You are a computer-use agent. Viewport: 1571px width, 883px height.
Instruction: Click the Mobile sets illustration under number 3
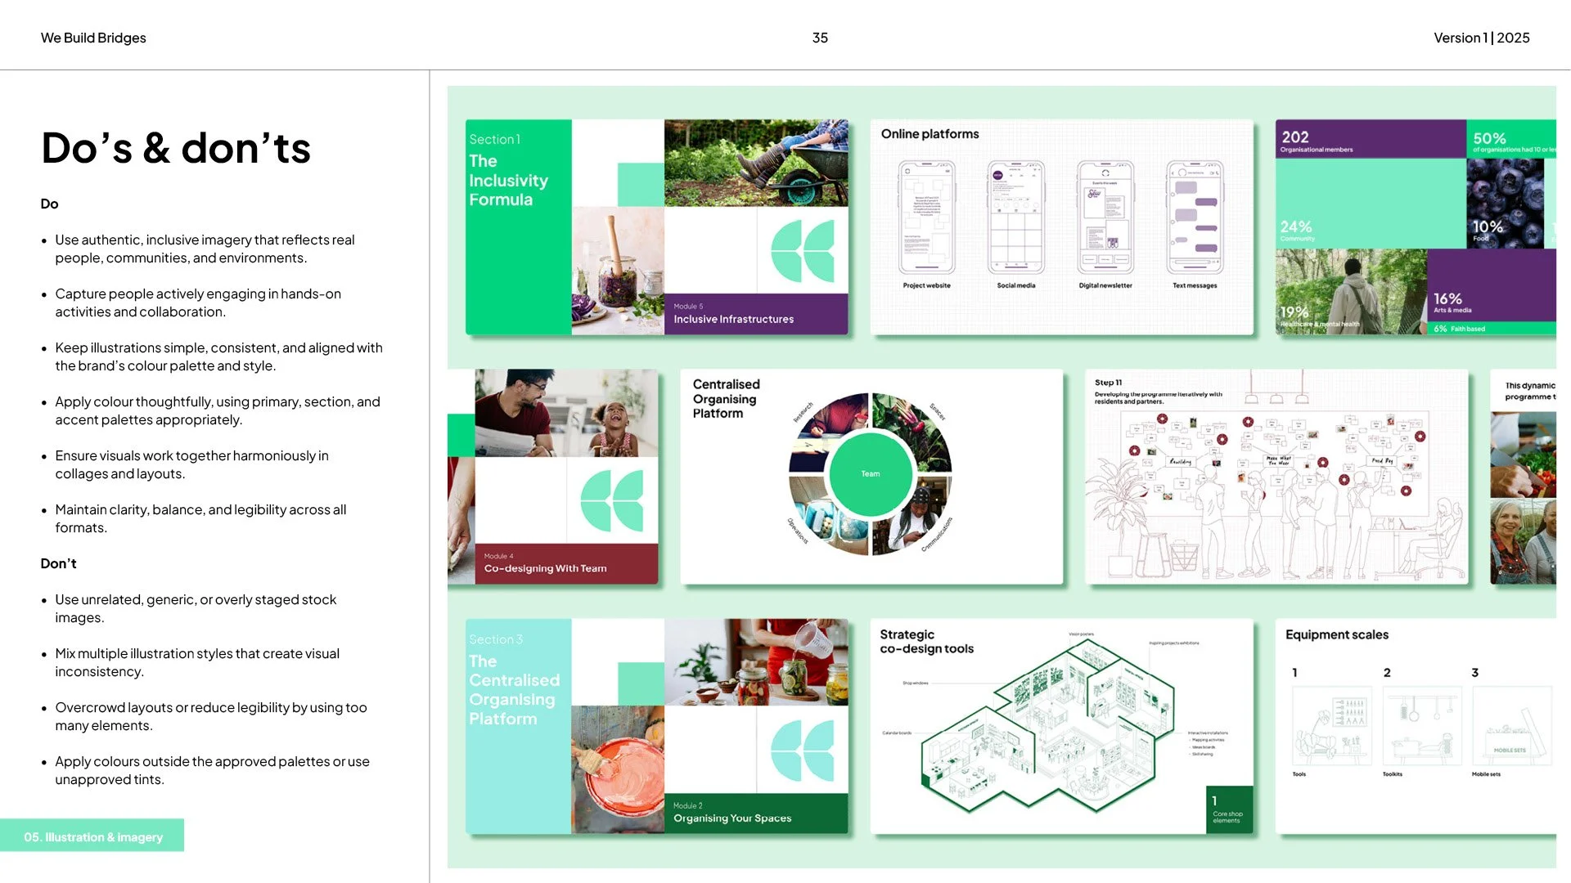coord(1510,725)
